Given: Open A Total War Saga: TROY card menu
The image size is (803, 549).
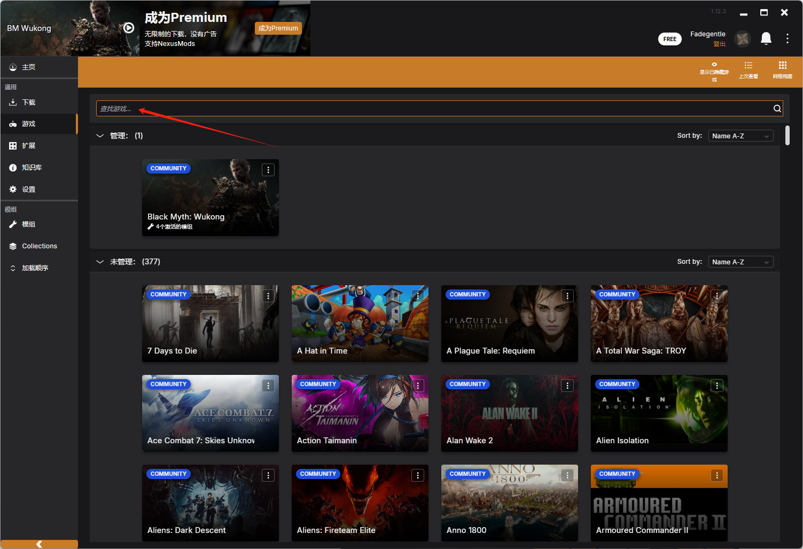Looking at the screenshot, I should click(717, 296).
